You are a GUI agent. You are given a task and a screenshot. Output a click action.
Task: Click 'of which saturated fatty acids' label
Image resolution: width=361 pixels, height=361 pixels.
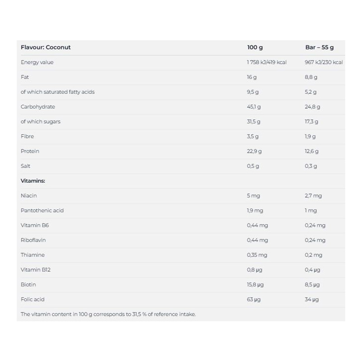58,92
